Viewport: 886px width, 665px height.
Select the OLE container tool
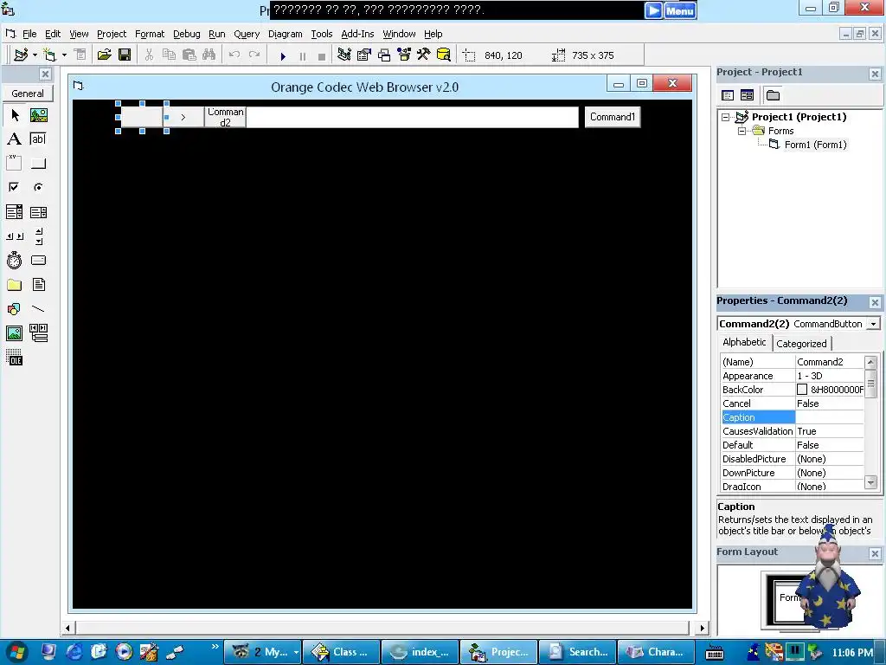tap(15, 358)
